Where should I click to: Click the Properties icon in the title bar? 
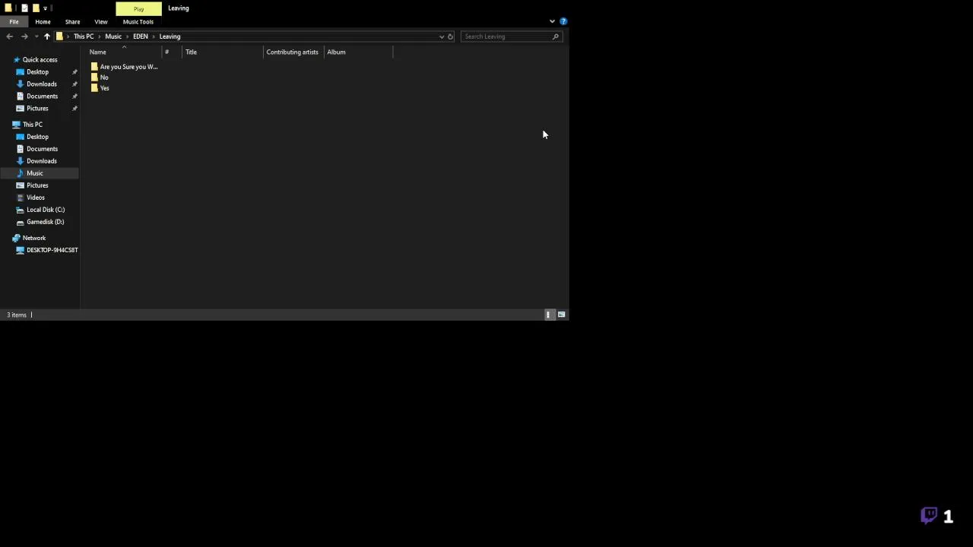tap(24, 8)
